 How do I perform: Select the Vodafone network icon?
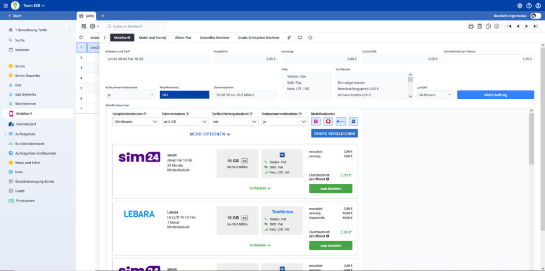coord(328,122)
